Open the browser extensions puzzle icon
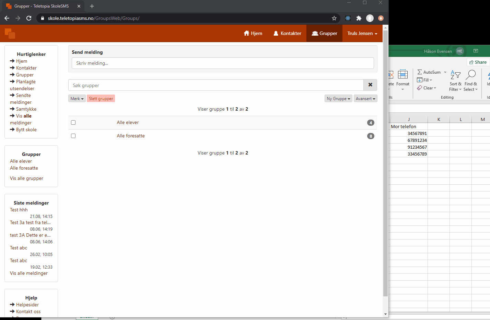490x320 pixels. pos(359,18)
